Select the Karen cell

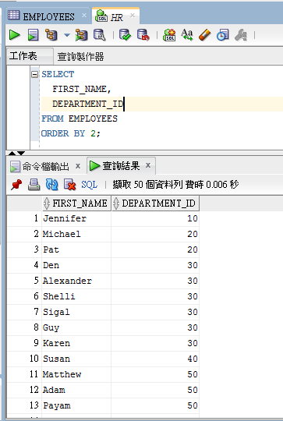76,343
